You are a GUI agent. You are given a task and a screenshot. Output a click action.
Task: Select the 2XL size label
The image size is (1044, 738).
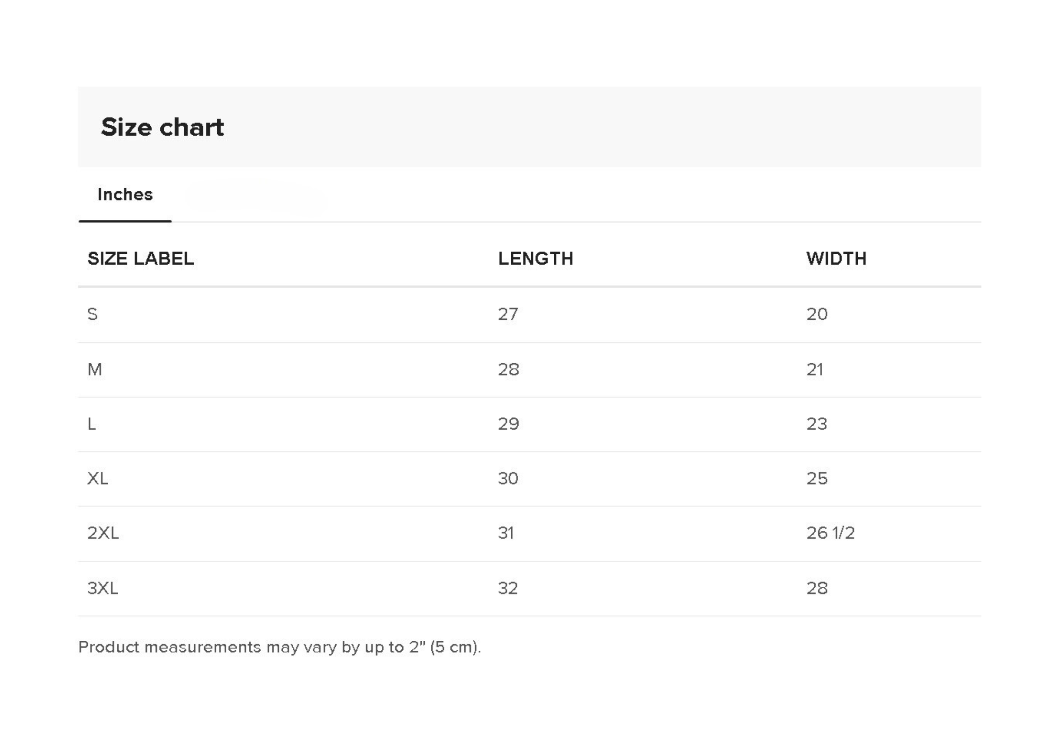point(103,533)
